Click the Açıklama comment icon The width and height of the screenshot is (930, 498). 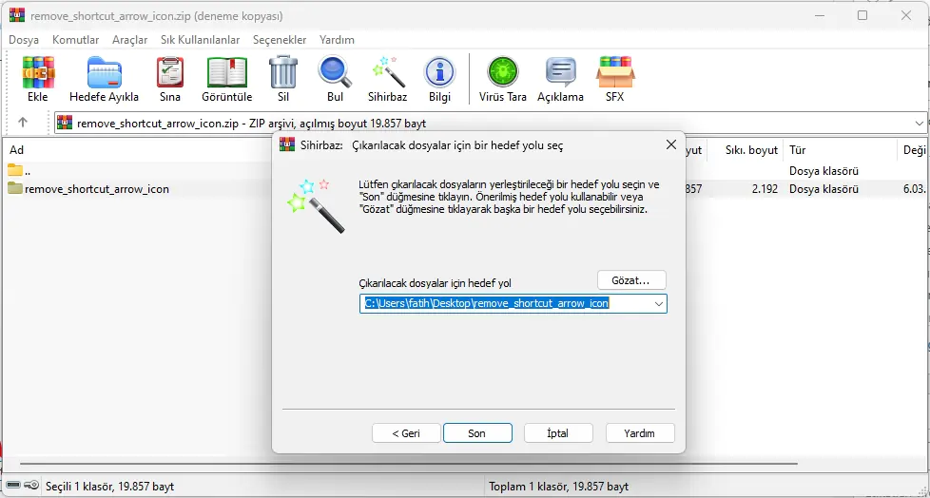[560, 72]
